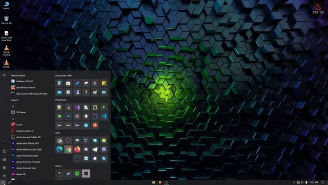Open the green circle tile in Games
This screenshot has height=185, width=328.
pos(77,174)
